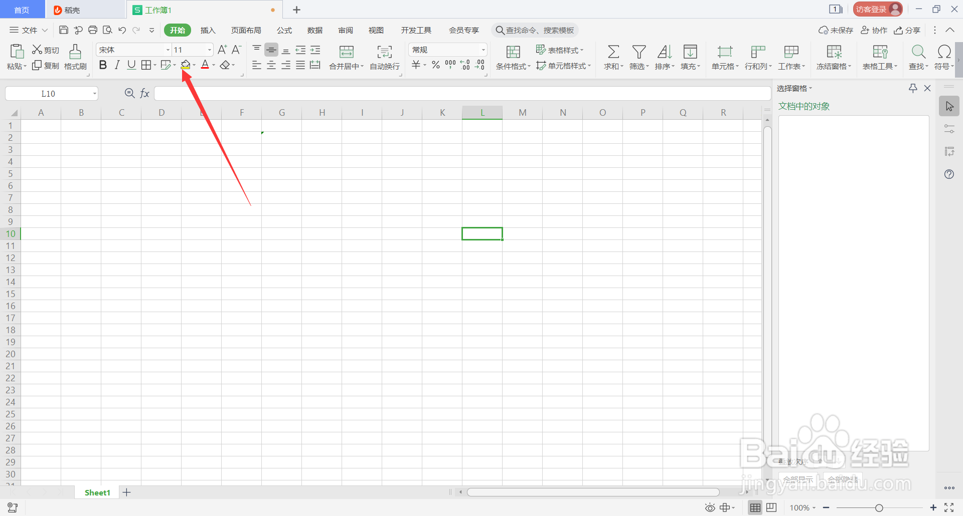Click the cell borders icon
Image resolution: width=963 pixels, height=516 pixels.
[x=146, y=65]
